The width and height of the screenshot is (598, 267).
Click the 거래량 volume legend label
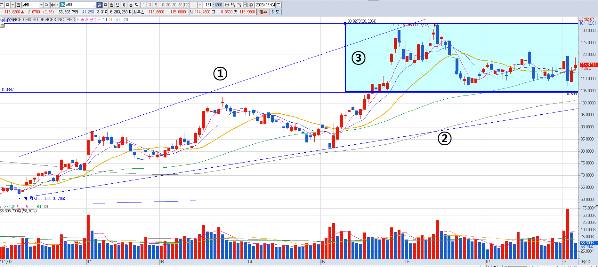[9, 207]
